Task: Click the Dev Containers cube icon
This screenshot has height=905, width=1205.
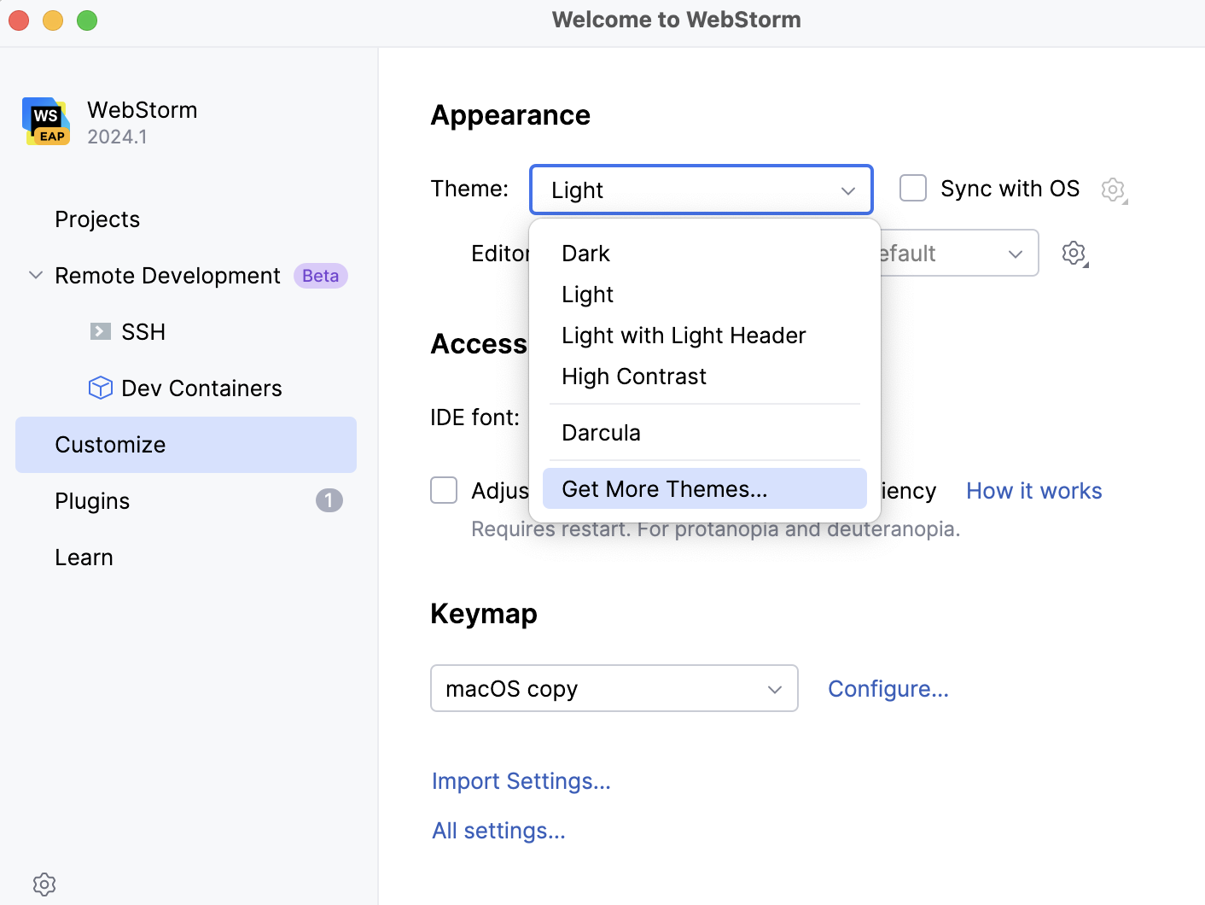Action: point(100,388)
